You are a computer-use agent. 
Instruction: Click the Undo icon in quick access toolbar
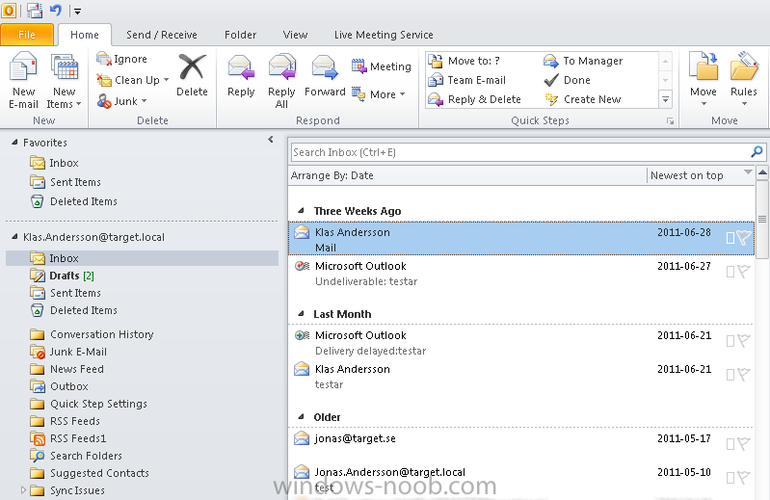click(56, 12)
